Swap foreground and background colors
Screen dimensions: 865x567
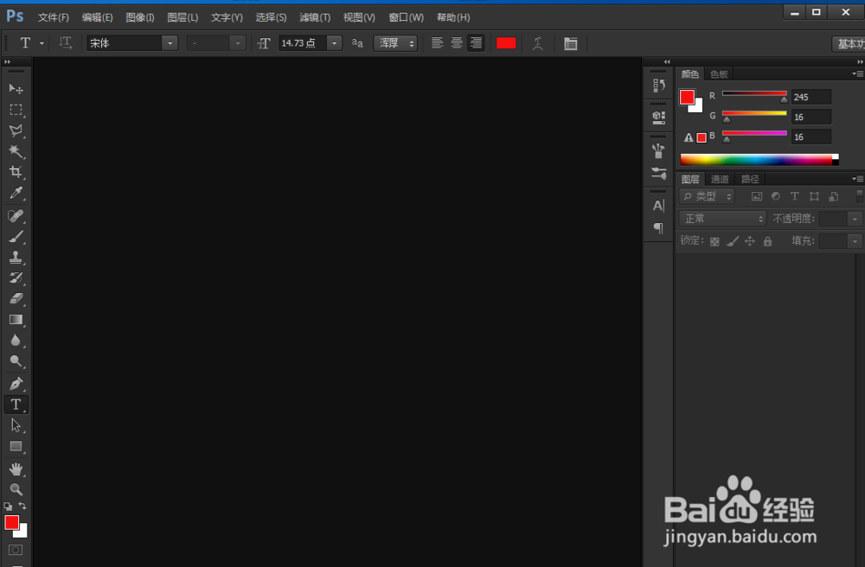pos(22,506)
